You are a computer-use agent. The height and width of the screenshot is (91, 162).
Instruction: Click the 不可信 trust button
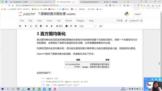[119, 21]
